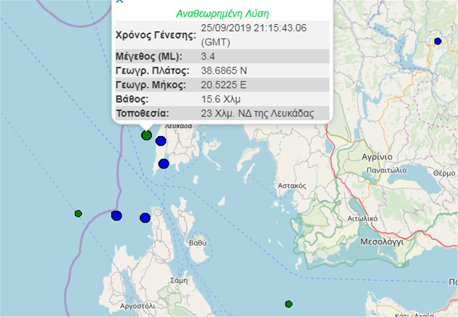This screenshot has width=458, height=317.
Task: Click the location text 23 Χλμ. ΝΔ της Λευκάδας
Action: 257,113
